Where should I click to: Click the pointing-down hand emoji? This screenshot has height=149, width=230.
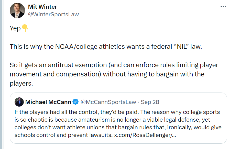coord(25,28)
